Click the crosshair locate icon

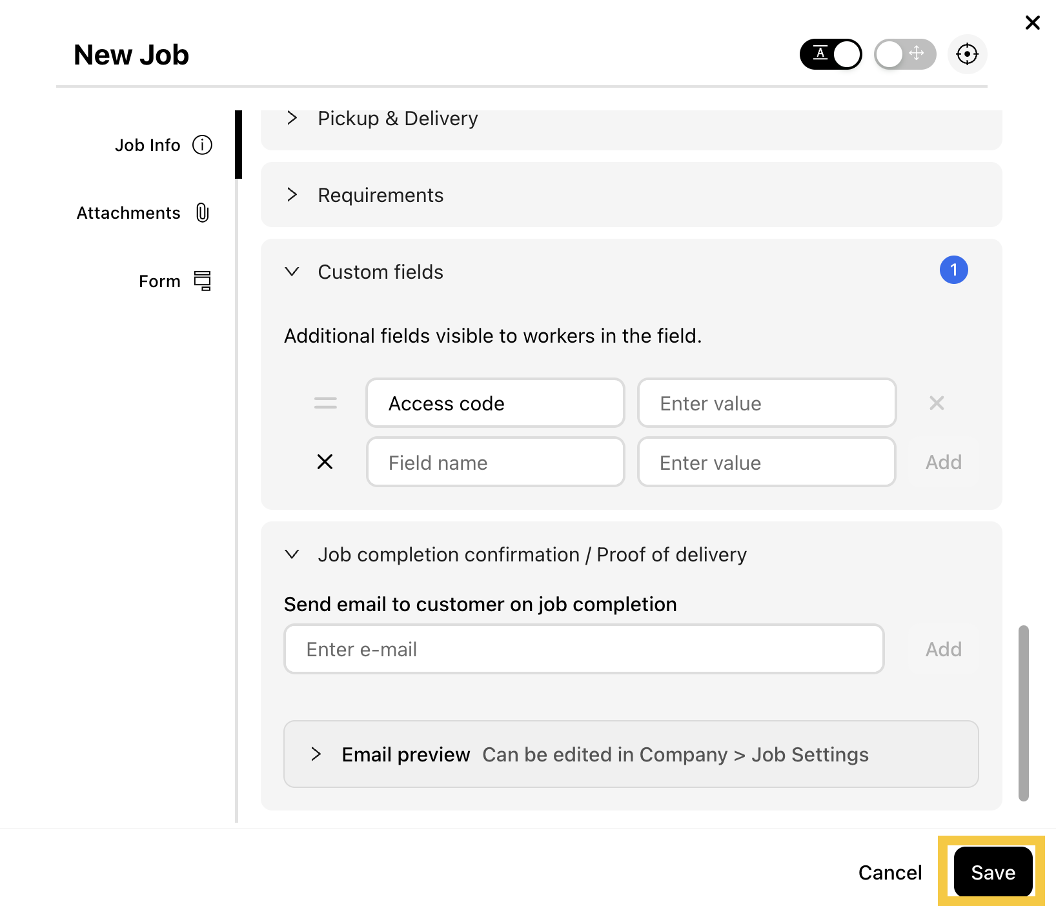pos(967,54)
